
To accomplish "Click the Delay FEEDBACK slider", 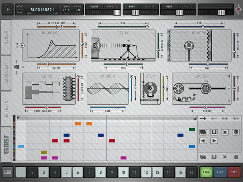I will 158,45.
